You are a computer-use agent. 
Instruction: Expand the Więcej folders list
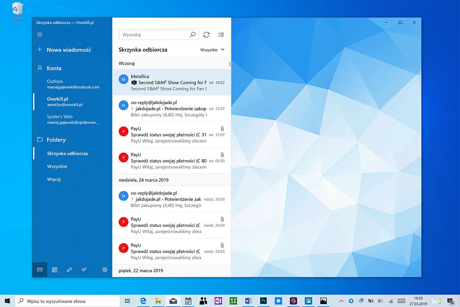(x=54, y=179)
